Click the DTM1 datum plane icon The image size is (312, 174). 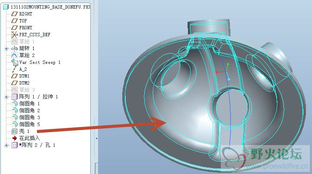14,76
